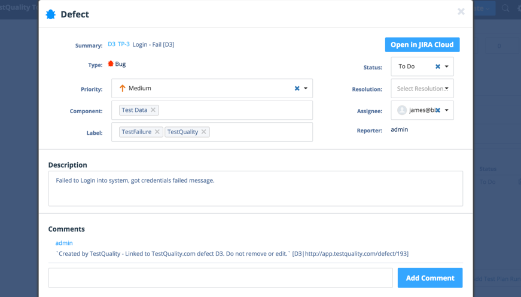Open the D3 defect link
The width and height of the screenshot is (521, 297).
112,44
